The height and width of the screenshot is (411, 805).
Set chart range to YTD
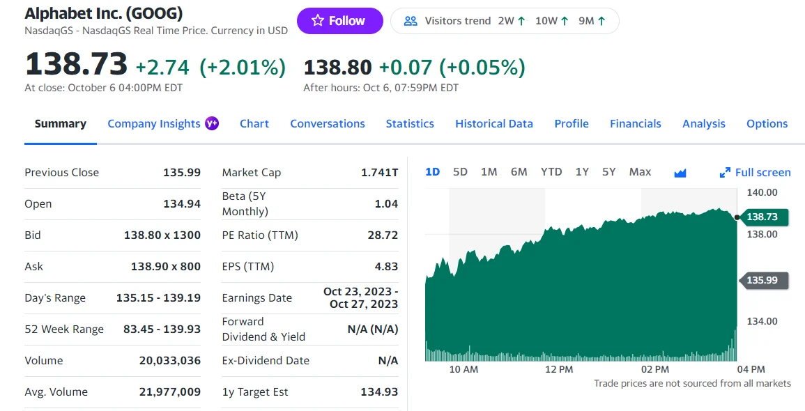click(551, 172)
